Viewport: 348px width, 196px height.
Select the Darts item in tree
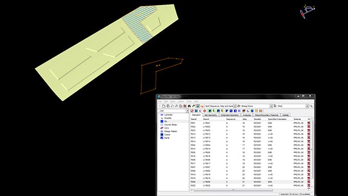(x=167, y=138)
